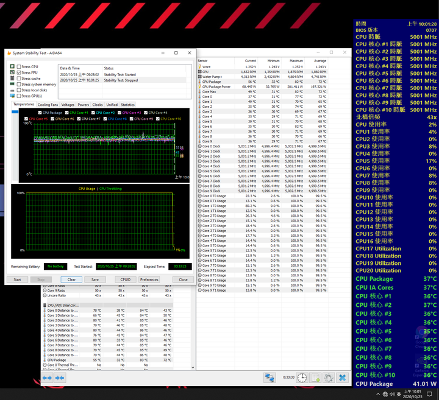Click the clock reset-timer icon in HWiNFO toolbar
This screenshot has height=400, width=439.
302,377
